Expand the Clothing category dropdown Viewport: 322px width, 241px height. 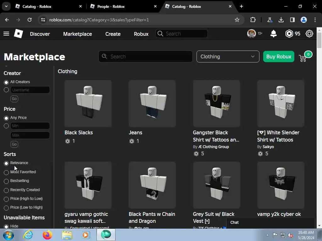pos(228,56)
